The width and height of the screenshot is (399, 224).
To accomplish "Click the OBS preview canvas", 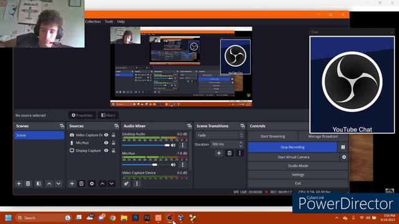I will click(x=181, y=67).
